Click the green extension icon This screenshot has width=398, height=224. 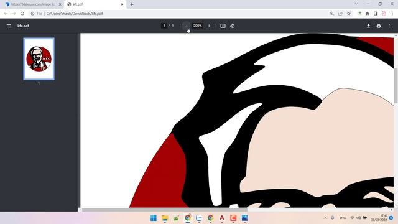(359, 14)
